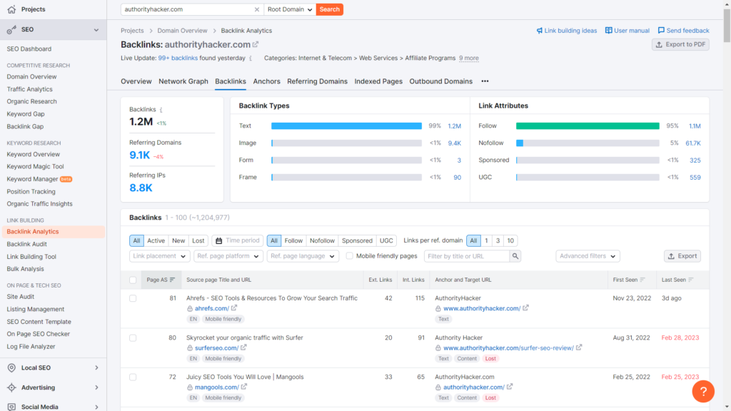The height and width of the screenshot is (411, 731).
Task: Enable Mobile friendly pages checkbox
Action: pos(349,256)
